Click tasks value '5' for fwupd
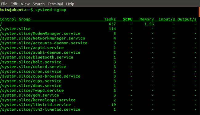200x115 pixels. [115, 90]
